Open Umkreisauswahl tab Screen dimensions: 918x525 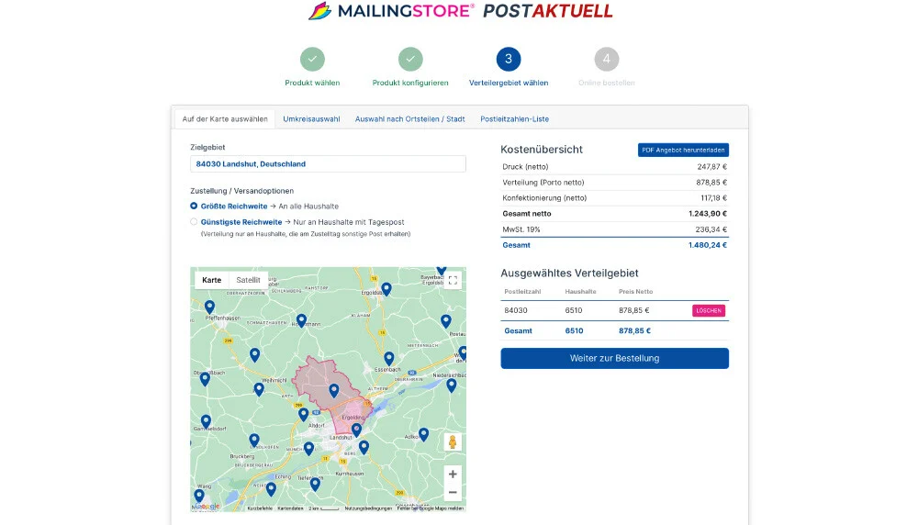(311, 118)
